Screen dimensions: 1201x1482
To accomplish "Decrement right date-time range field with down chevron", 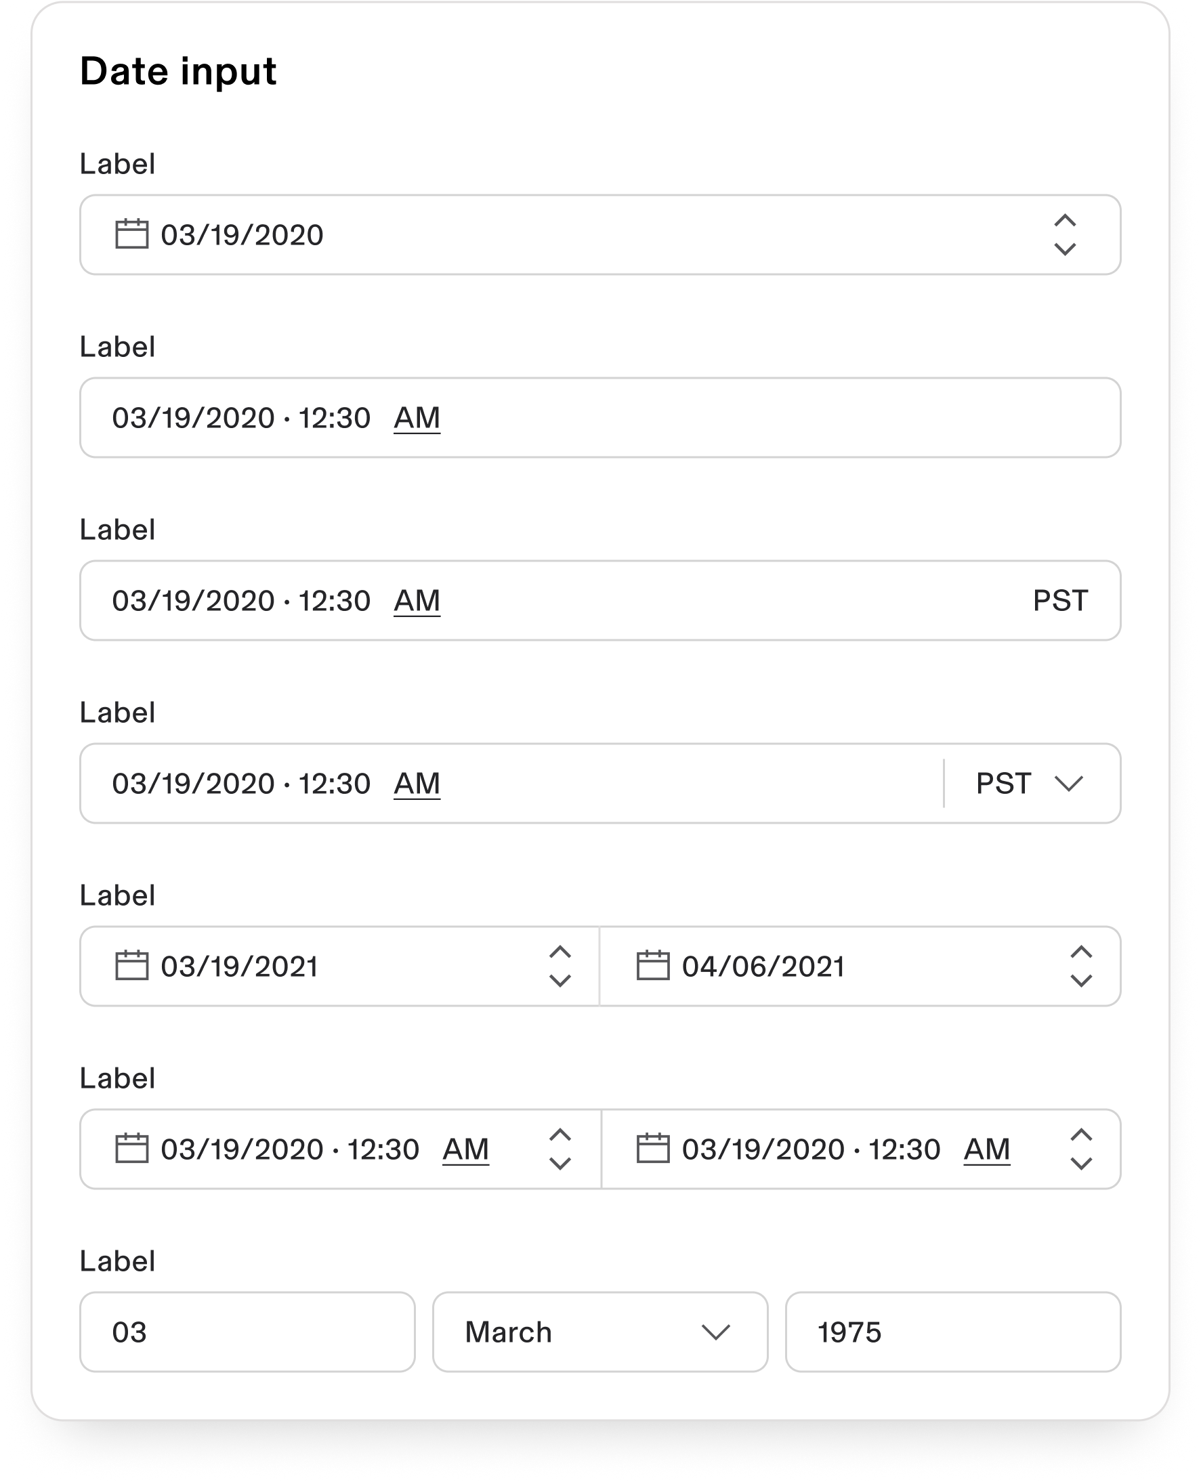I will click(1081, 1163).
